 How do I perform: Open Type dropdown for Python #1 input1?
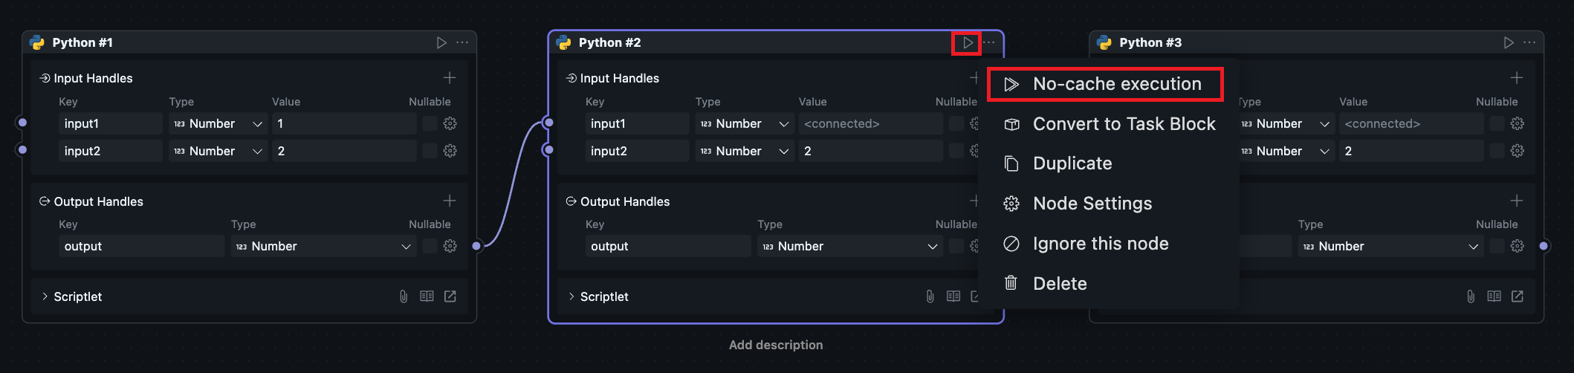[x=218, y=123]
